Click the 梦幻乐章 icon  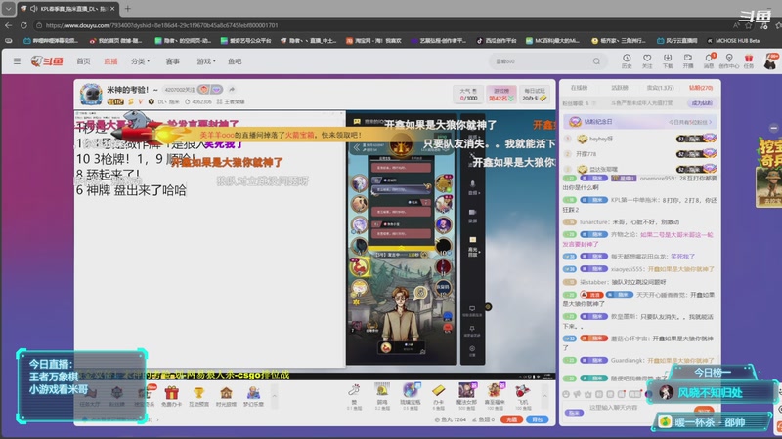tap(253, 397)
